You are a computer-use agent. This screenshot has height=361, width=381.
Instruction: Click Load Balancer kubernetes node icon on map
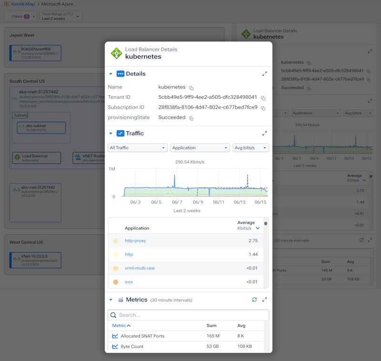point(17,157)
